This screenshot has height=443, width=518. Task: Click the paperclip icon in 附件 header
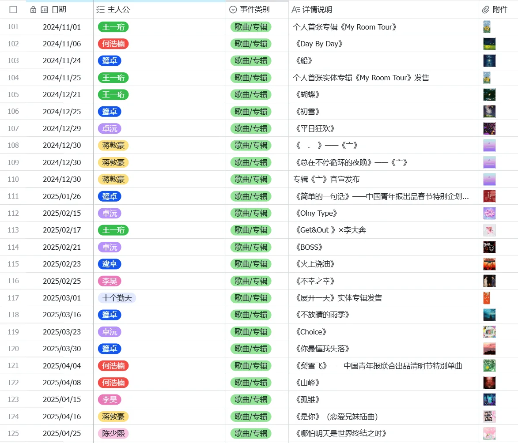pyautogui.click(x=485, y=10)
